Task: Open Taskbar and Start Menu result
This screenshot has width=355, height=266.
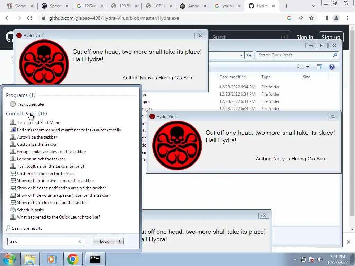Action: pos(35,122)
